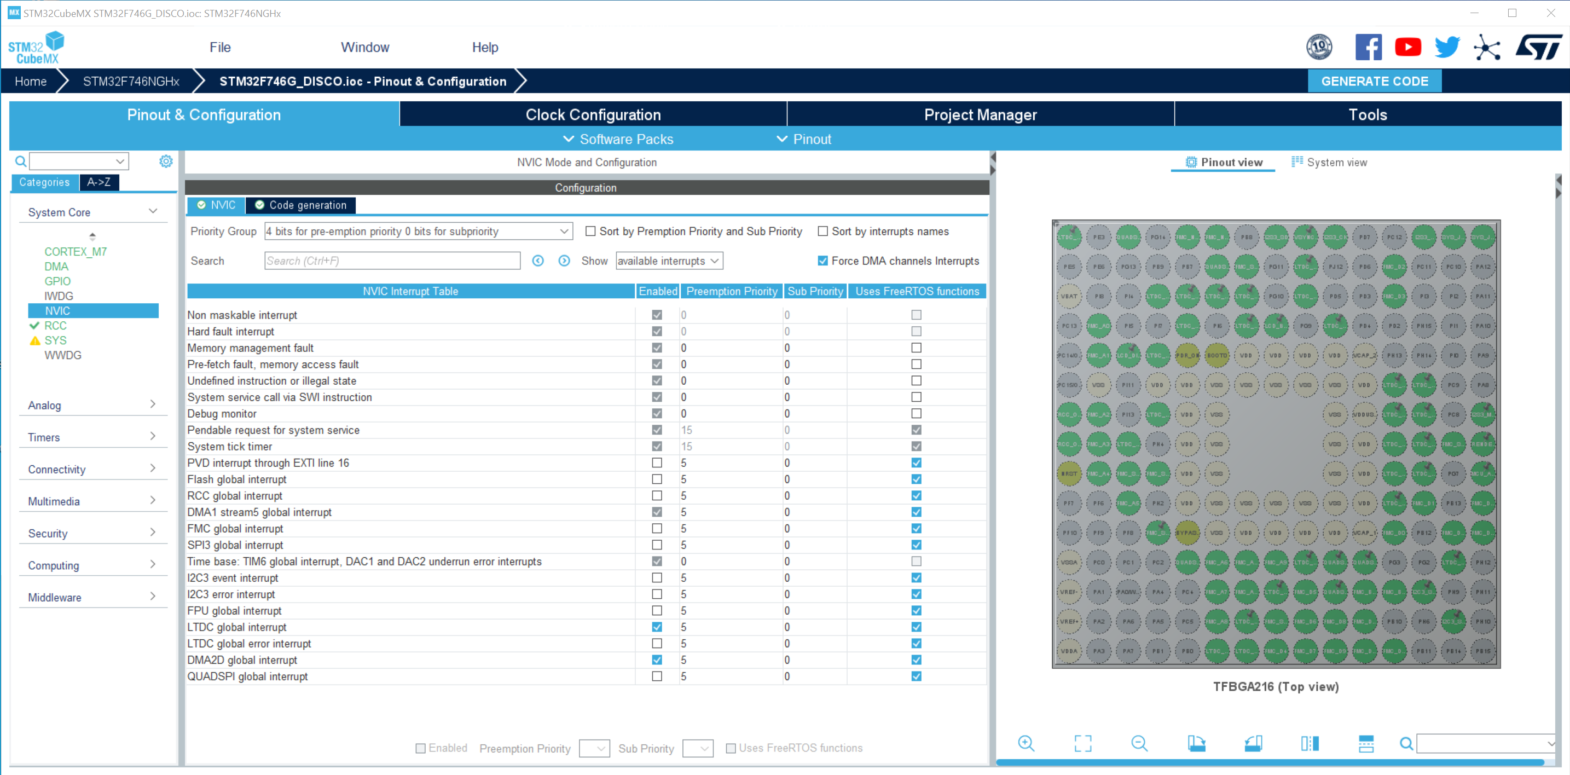Open the Show available interrupts dropdown
The image size is (1570, 775).
[669, 261]
